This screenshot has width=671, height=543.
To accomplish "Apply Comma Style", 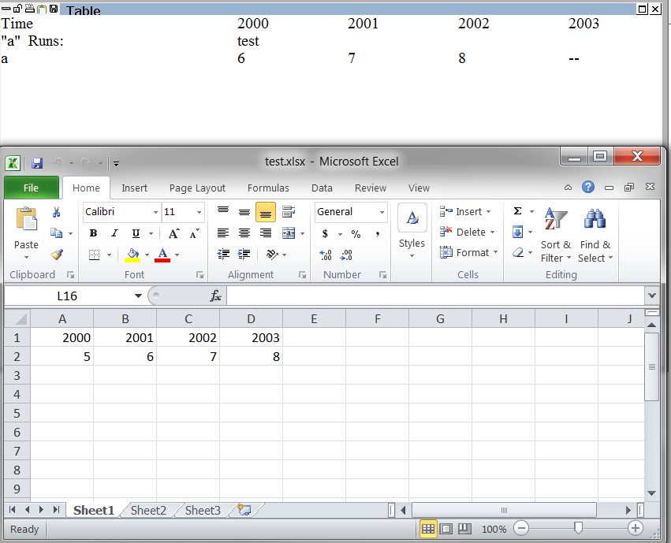I will [378, 233].
